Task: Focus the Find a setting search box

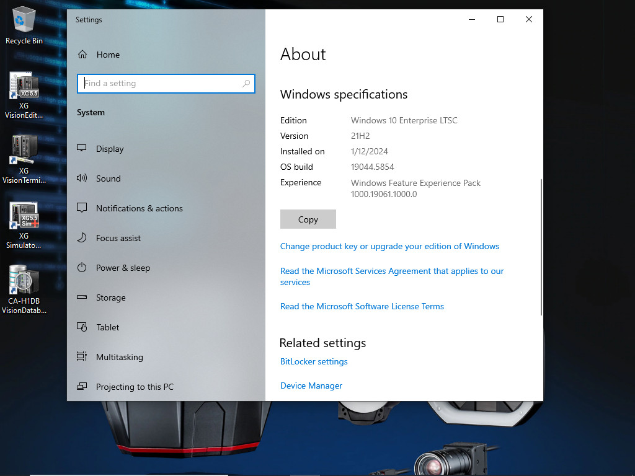Action: 166,84
